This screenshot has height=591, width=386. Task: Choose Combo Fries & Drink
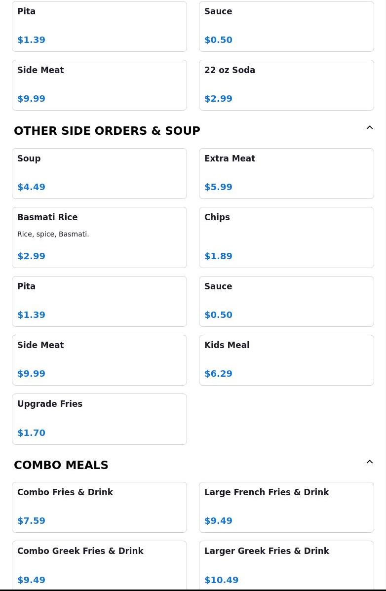point(100,508)
